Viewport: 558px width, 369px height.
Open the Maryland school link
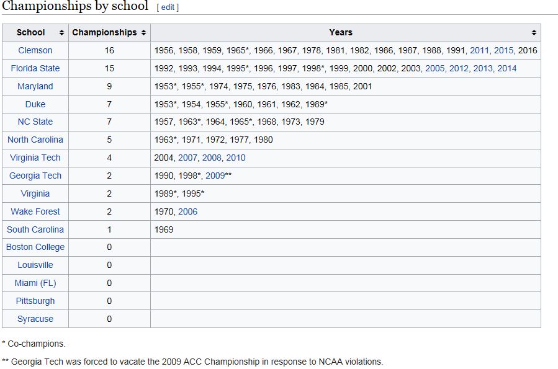(x=35, y=86)
